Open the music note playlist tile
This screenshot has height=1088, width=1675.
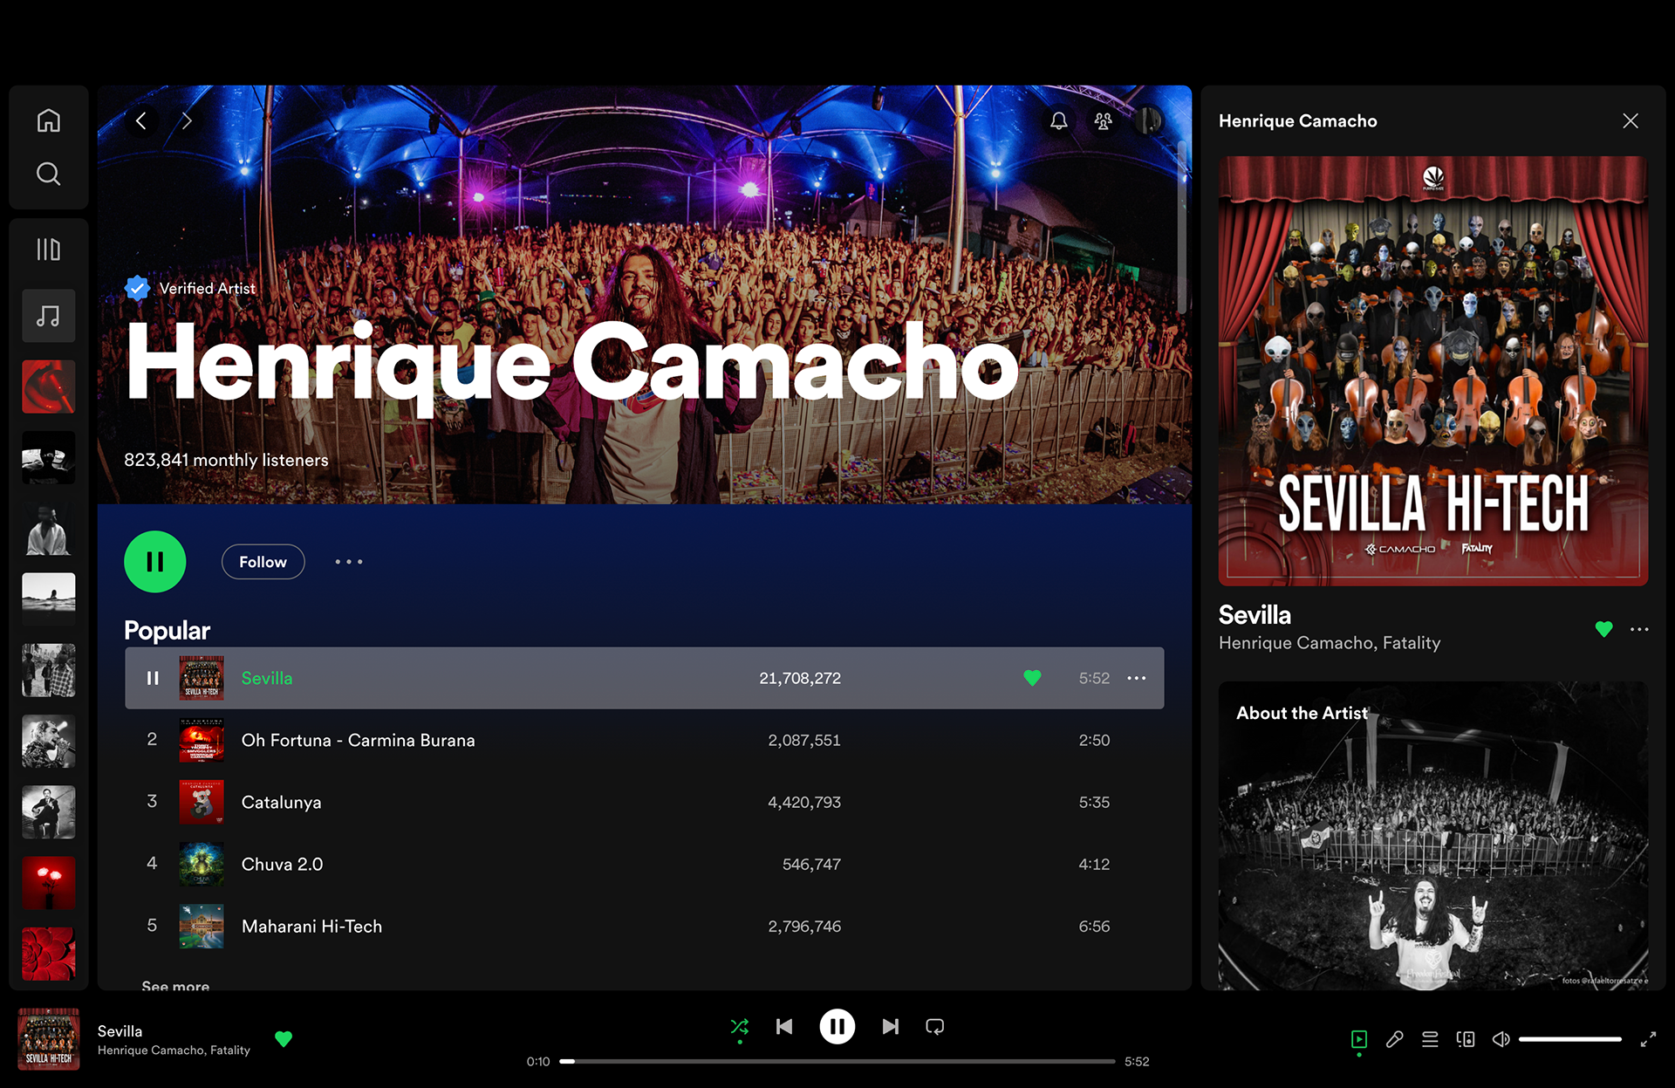click(x=49, y=316)
